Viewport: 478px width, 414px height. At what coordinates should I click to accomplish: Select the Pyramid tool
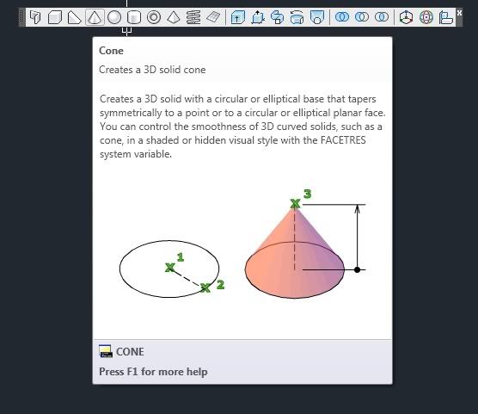tap(174, 17)
